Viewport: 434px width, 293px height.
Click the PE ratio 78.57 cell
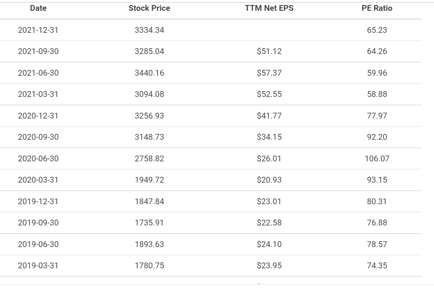pyautogui.click(x=377, y=244)
